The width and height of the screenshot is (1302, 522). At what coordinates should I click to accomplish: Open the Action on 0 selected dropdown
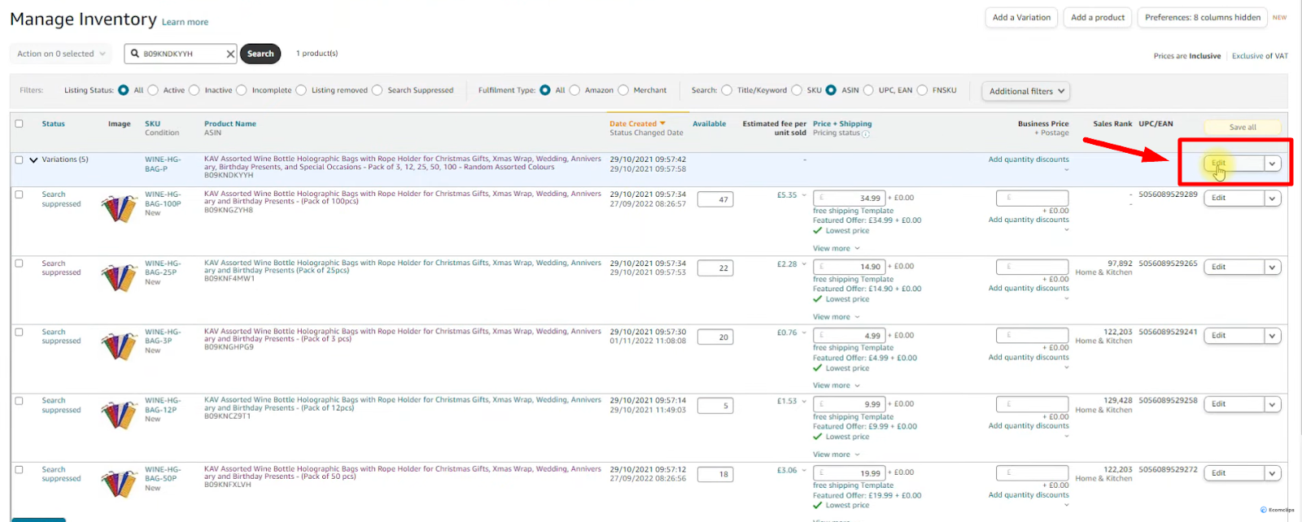(62, 54)
